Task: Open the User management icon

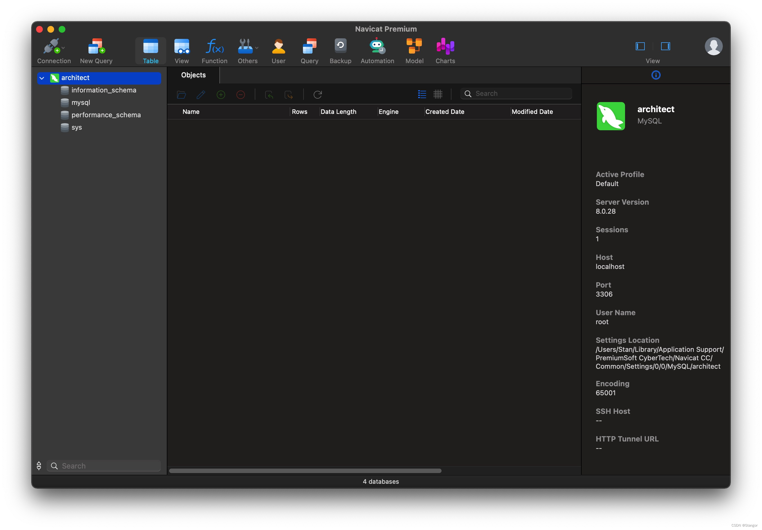Action: pos(278,47)
